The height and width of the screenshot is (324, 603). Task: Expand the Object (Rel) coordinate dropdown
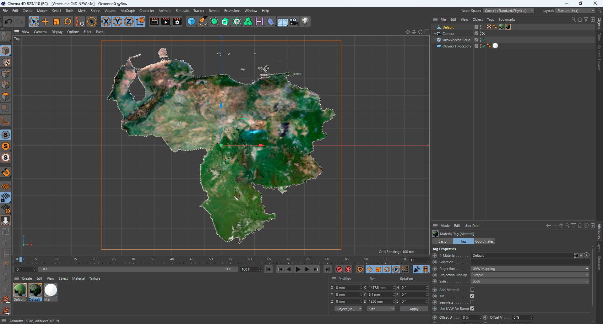point(348,309)
